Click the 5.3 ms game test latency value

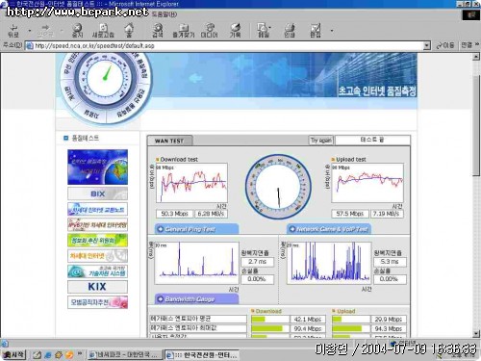(x=390, y=262)
